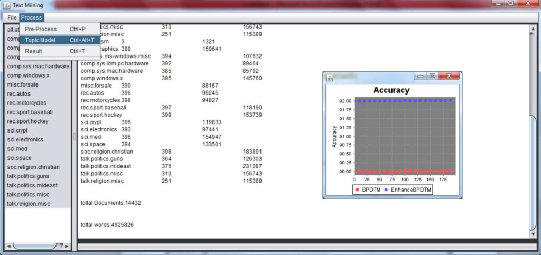Click the split pane divider handle
This screenshot has height=255, width=541.
click(x=74, y=136)
